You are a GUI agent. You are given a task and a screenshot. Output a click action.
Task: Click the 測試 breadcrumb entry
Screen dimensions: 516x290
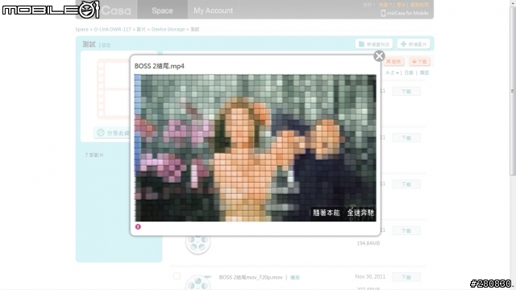(x=195, y=29)
